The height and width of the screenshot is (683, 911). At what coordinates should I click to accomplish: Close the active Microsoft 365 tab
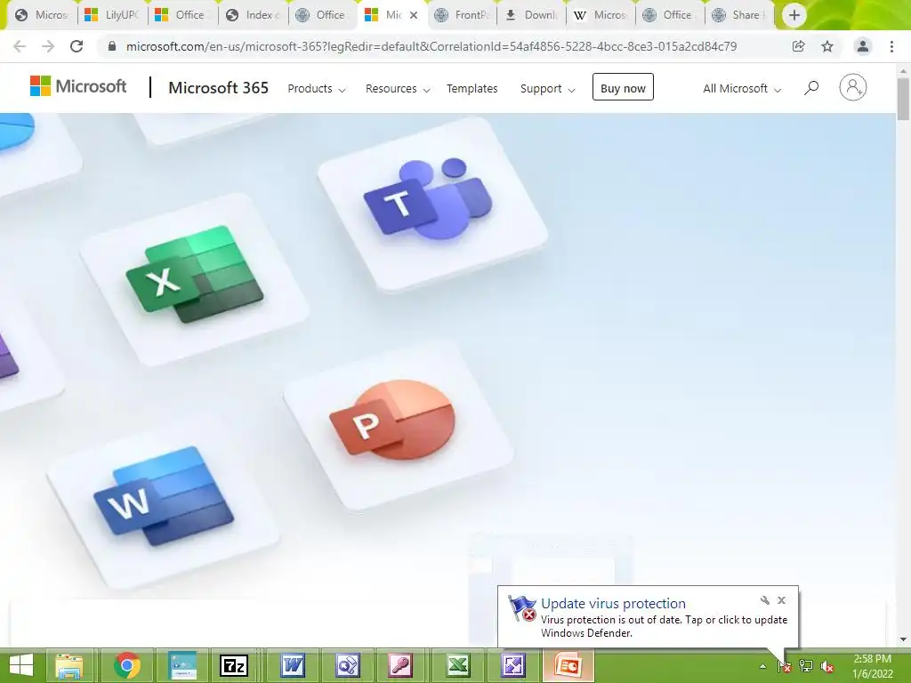click(x=413, y=15)
